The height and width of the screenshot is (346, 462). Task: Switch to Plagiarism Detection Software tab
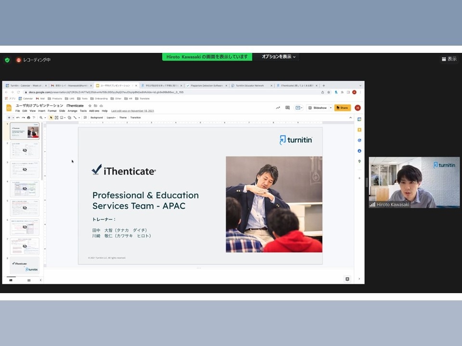(x=206, y=86)
